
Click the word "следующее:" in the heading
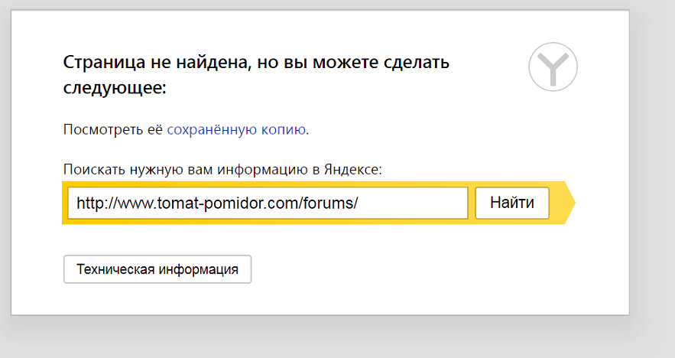coord(114,88)
